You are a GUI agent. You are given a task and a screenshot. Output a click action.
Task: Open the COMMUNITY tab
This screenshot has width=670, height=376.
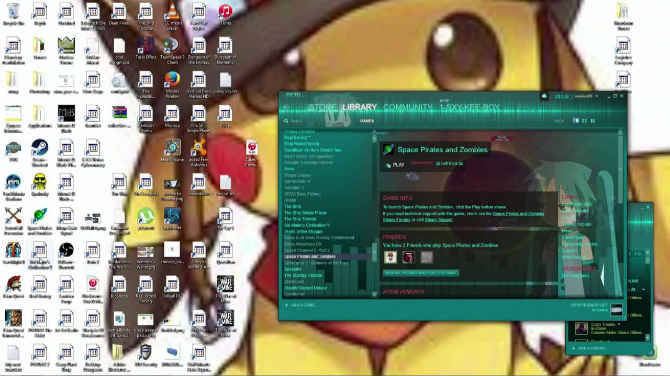(x=407, y=107)
